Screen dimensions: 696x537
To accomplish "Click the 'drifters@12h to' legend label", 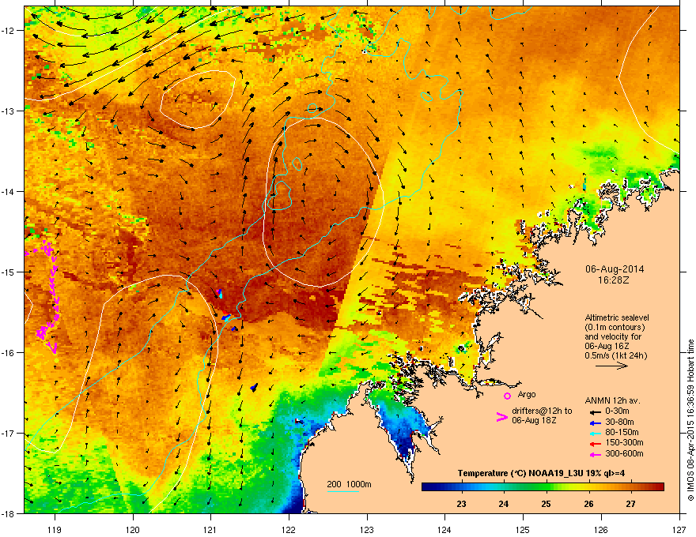I will pyautogui.click(x=542, y=411).
